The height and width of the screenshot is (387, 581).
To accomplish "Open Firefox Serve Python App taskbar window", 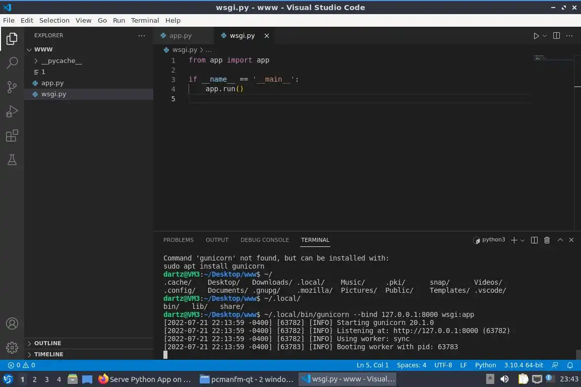I will click(146, 379).
